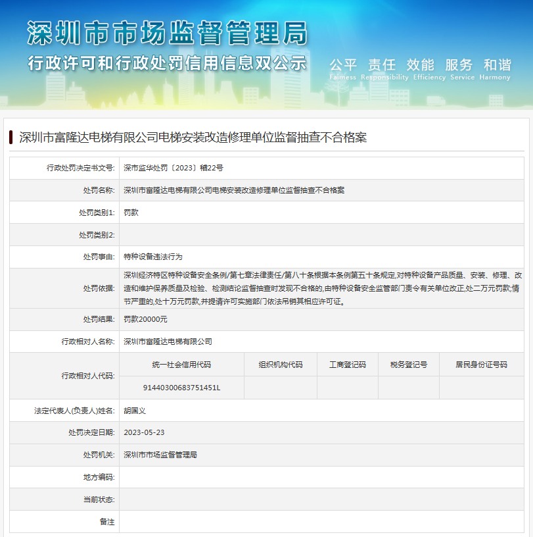Click the 处罚依据 legal basis paragraph
The width and height of the screenshot is (533, 537).
[323, 288]
